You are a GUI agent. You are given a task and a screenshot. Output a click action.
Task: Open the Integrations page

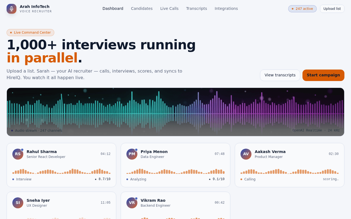pyautogui.click(x=226, y=8)
